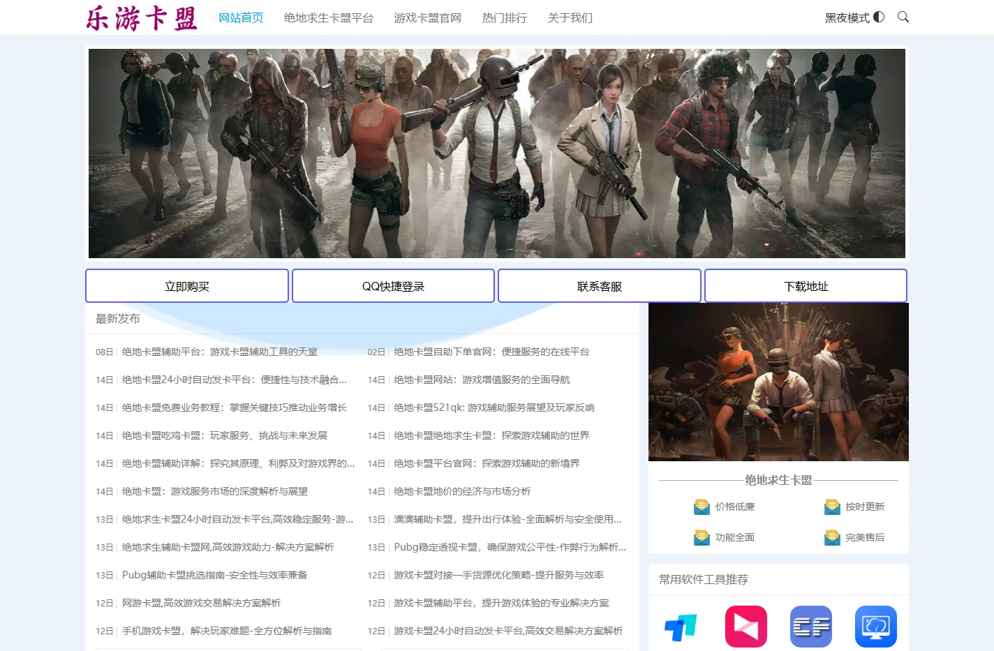The width and height of the screenshot is (994, 651).
Task: Click the 按时更新 chat icon
Action: (832, 507)
